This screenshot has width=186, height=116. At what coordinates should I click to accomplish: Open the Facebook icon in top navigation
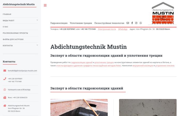click(132, 23)
